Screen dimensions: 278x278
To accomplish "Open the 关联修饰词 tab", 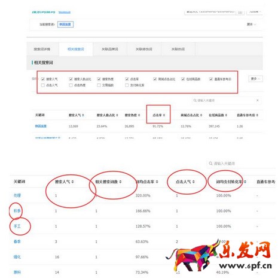I will (144, 49).
